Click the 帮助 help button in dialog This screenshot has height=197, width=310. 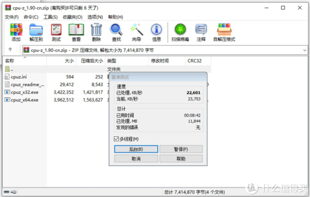181,158
